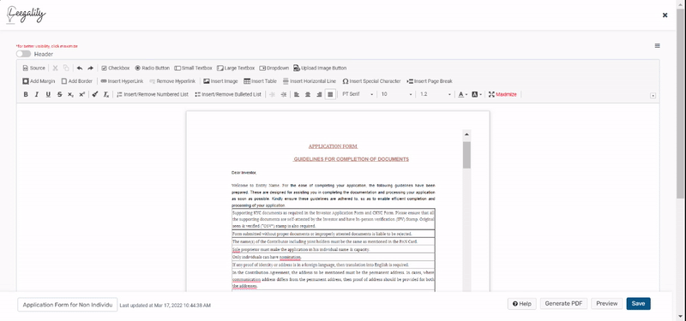Click the document's inner scrollbar thumb

(466, 155)
